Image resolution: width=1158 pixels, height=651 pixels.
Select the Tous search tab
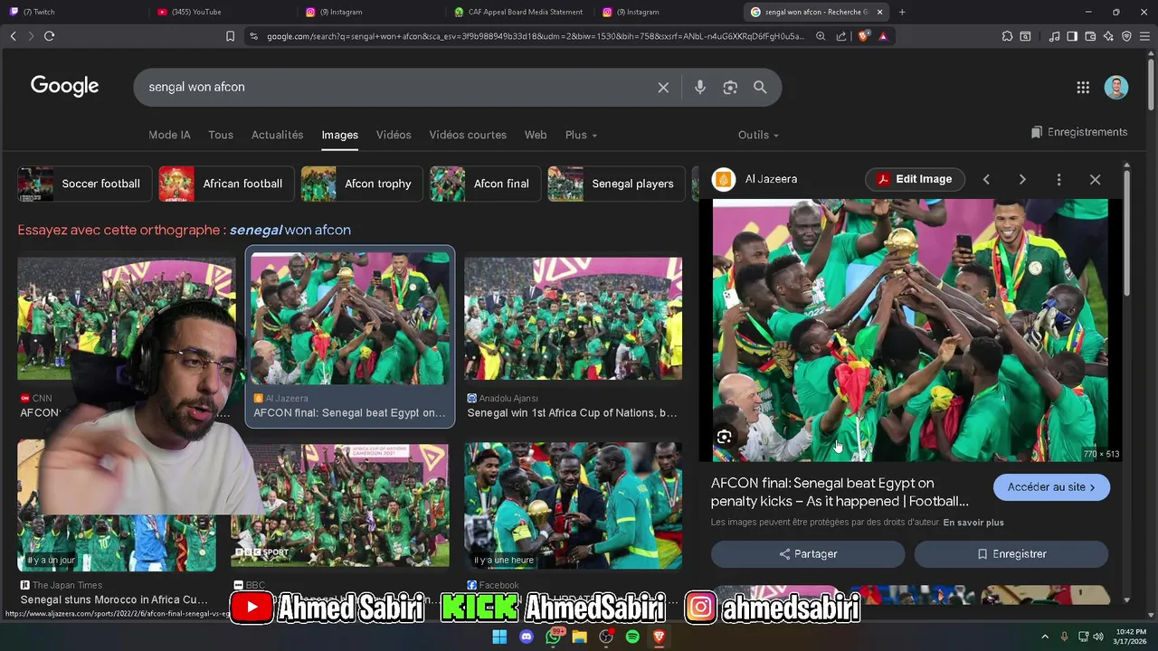point(221,135)
